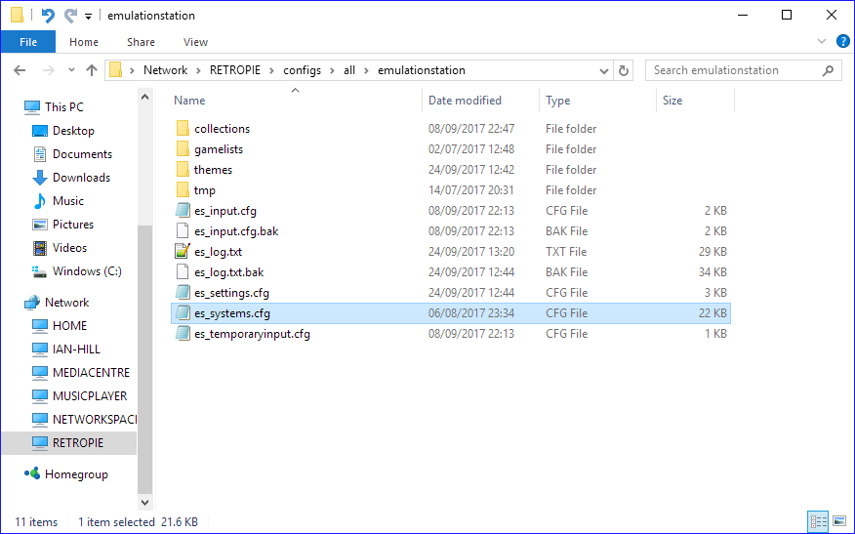Click the Downloads icon in sidebar
This screenshot has height=534, width=855.
click(40, 178)
